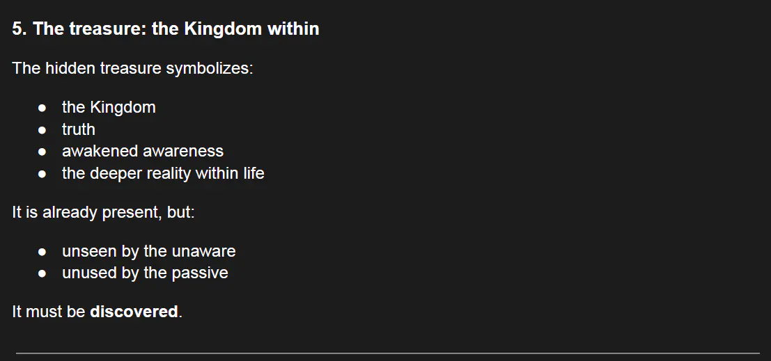Select the bullet item "the Kingdom"
This screenshot has width=771, height=361.
(109, 107)
